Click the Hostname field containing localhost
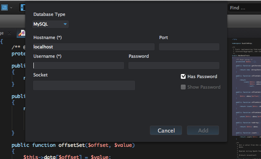Screen dimensions: 261x159 [94, 47]
